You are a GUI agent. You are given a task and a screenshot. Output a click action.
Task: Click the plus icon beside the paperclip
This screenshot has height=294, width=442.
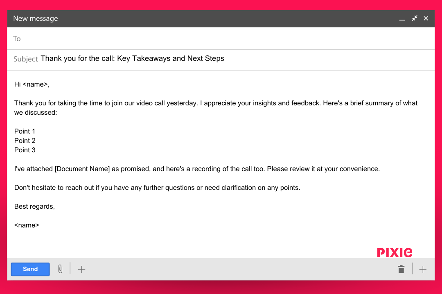(82, 269)
